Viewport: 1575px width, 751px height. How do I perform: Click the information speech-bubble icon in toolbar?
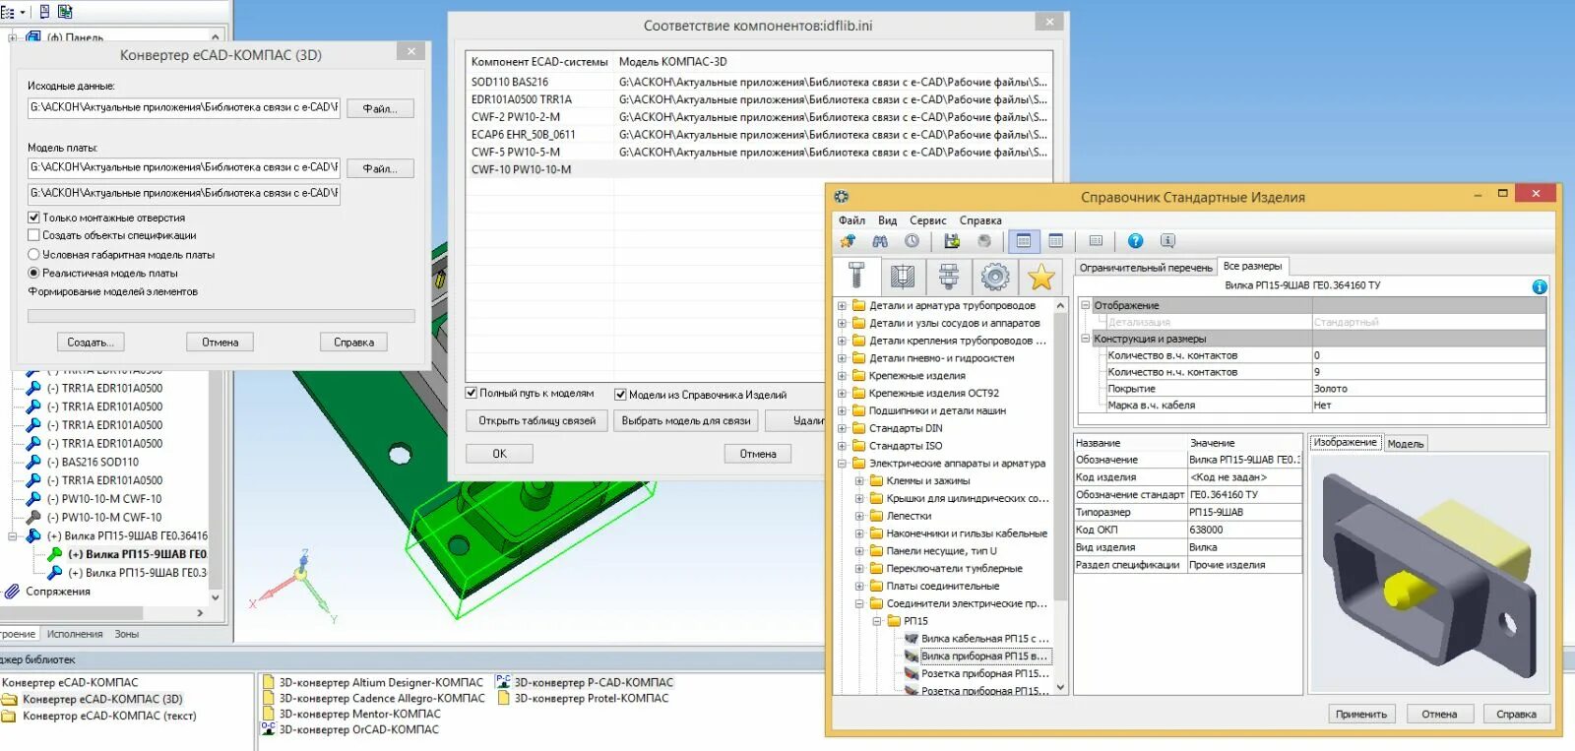coord(1167,241)
